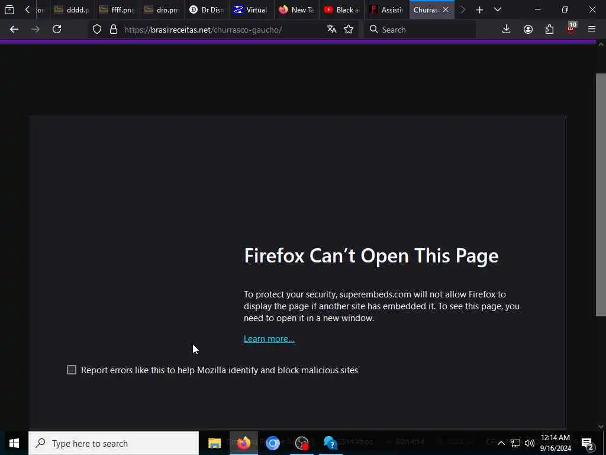Check the Report errors to Mozilla checkbox

point(72,370)
